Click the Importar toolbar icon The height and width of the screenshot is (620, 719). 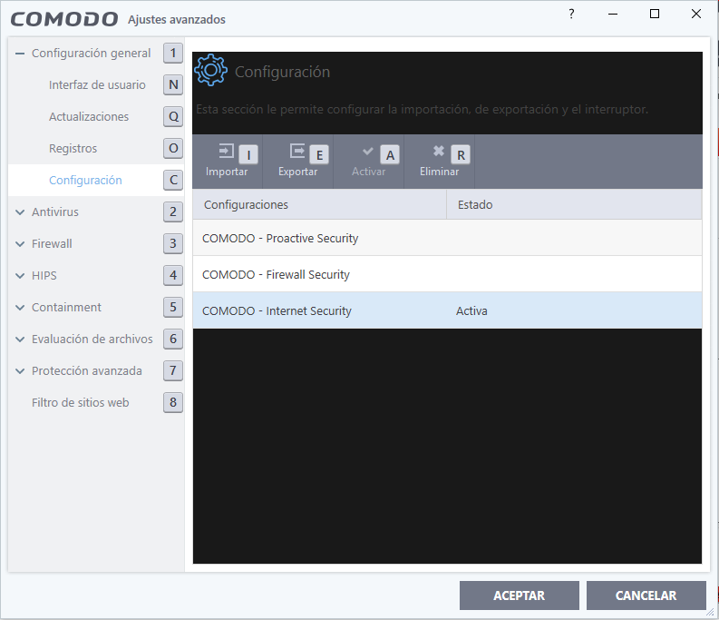click(226, 151)
